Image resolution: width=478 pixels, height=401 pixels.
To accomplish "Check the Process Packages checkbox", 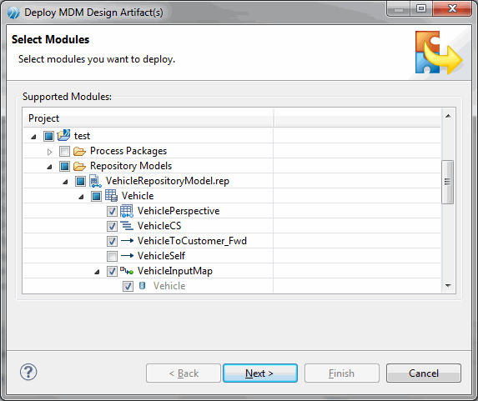I will click(x=64, y=151).
